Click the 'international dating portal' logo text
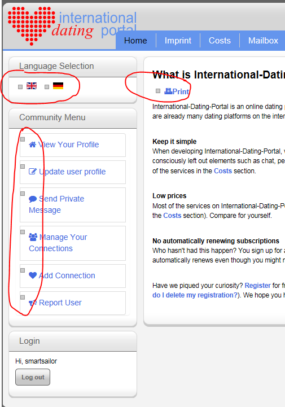The width and height of the screenshot is (285, 407). click(x=94, y=25)
